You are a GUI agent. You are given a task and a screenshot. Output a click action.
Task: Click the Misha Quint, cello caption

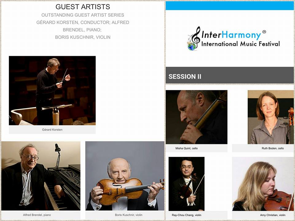[x=187, y=148]
